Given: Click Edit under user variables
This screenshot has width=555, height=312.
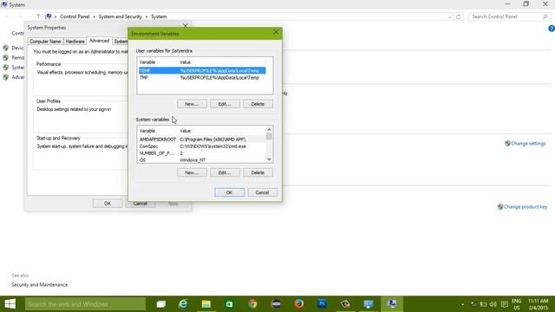Looking at the screenshot, I should pos(225,104).
